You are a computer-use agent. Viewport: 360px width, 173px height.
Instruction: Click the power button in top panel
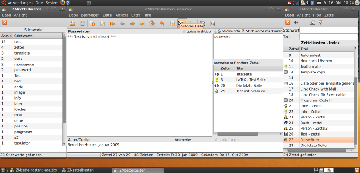point(356,3)
